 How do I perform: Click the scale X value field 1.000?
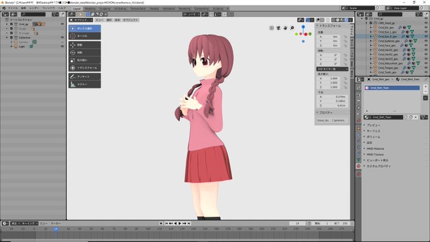click(329, 78)
